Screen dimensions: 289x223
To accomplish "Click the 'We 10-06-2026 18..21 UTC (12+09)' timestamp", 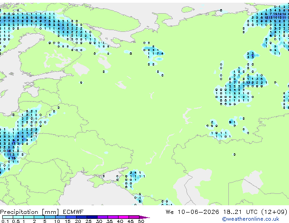I will (227, 212).
